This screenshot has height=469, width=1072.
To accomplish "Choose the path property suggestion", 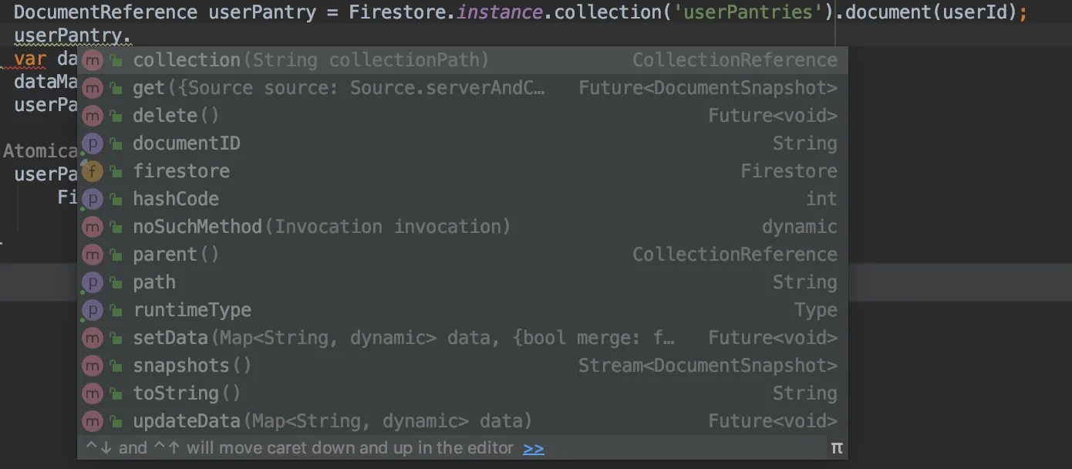I will coord(463,282).
